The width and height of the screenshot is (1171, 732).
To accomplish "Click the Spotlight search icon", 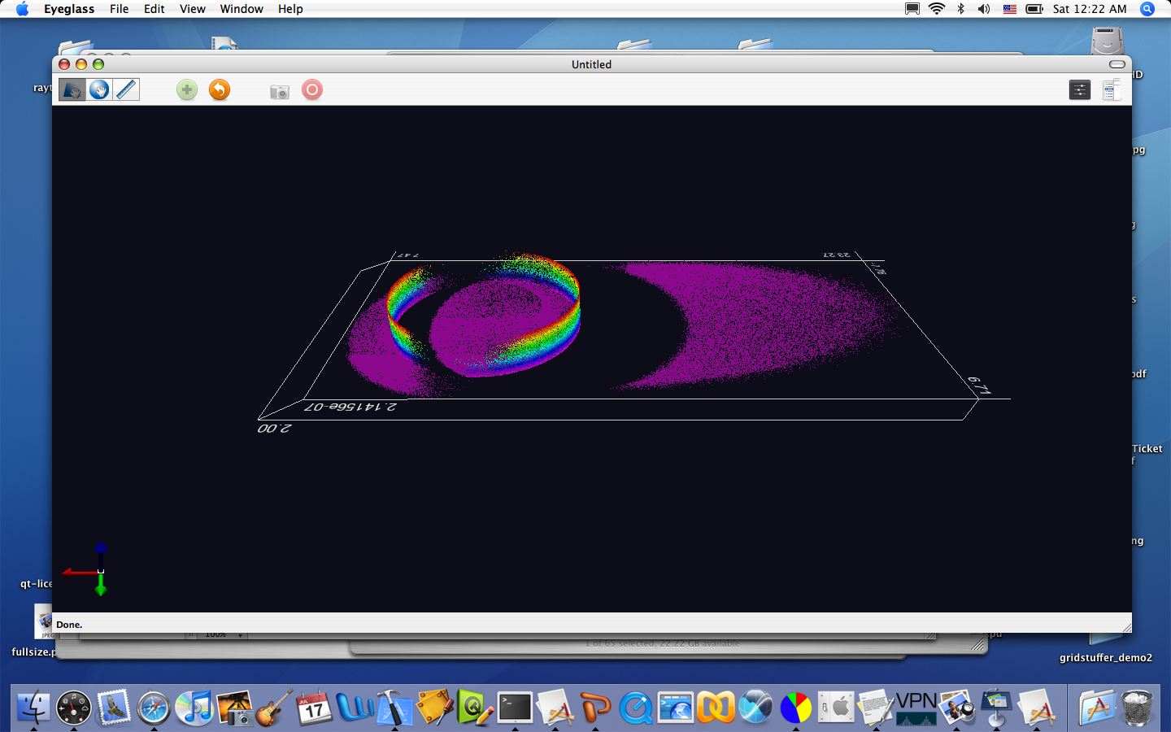I will (x=1147, y=9).
